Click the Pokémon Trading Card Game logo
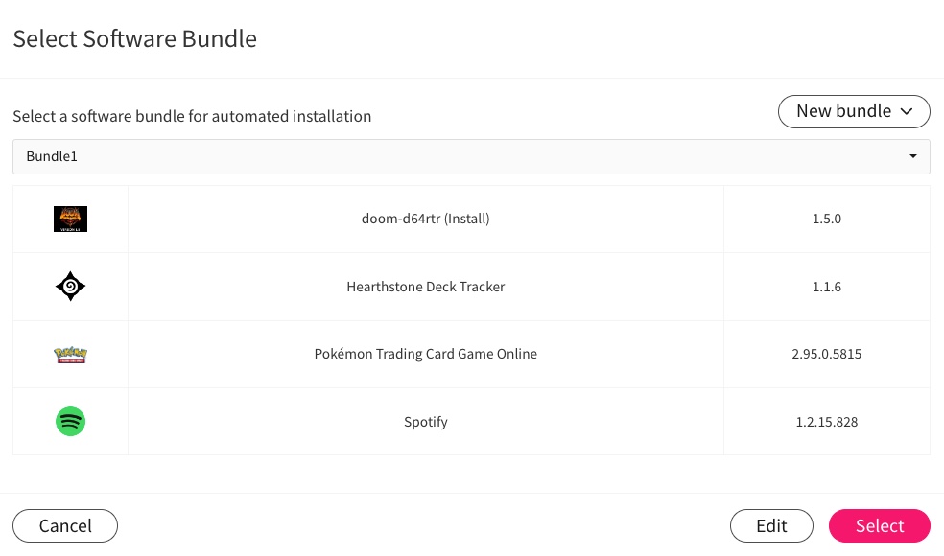This screenshot has height=556, width=944. 70,355
